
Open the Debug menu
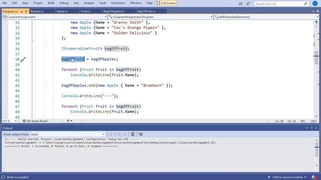tap(64, 3)
